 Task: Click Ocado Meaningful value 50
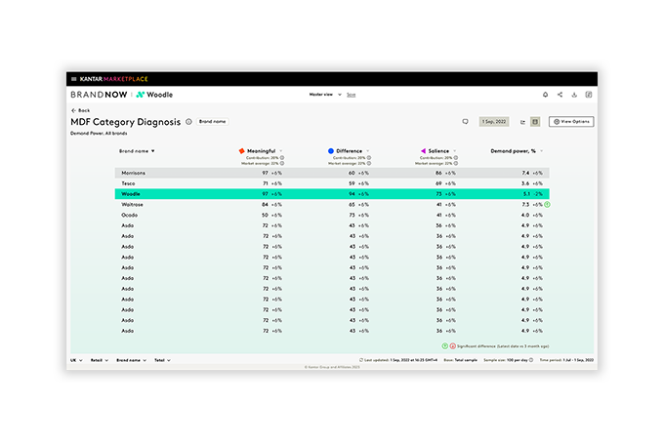pyautogui.click(x=265, y=216)
